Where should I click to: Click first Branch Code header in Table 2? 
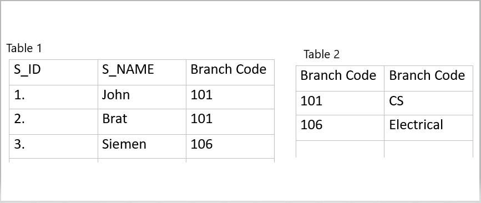(340, 79)
